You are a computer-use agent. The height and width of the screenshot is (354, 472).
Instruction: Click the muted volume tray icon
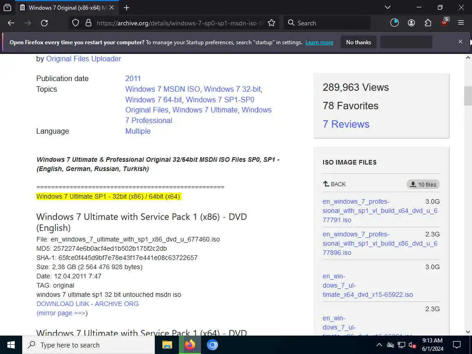[412, 345]
